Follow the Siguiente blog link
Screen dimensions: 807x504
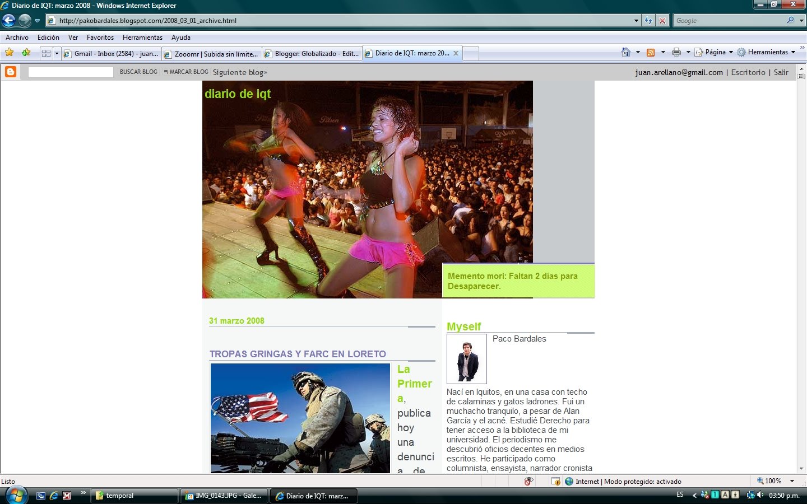click(x=240, y=72)
